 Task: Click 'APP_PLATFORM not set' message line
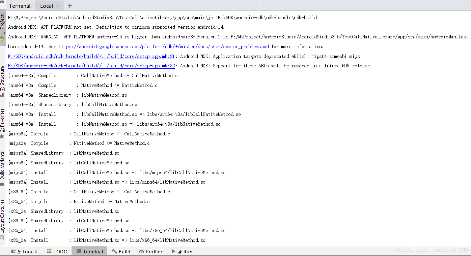point(116,27)
